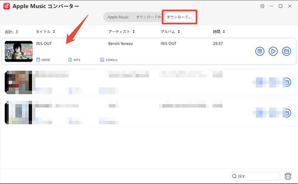Open the settings gear icon
The width and height of the screenshot is (298, 184).
coord(262,6)
